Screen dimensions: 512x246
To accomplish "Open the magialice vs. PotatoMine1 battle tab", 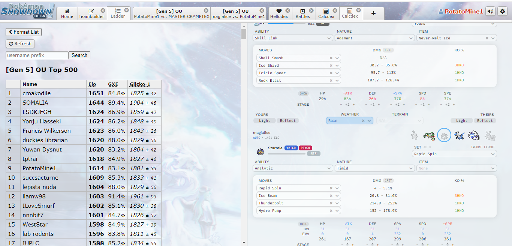I will [x=238, y=13].
